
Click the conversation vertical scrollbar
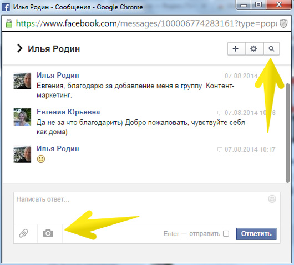(x=287, y=133)
